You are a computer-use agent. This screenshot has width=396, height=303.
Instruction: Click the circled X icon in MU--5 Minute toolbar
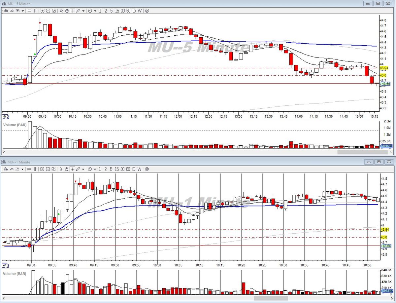coord(147,11)
